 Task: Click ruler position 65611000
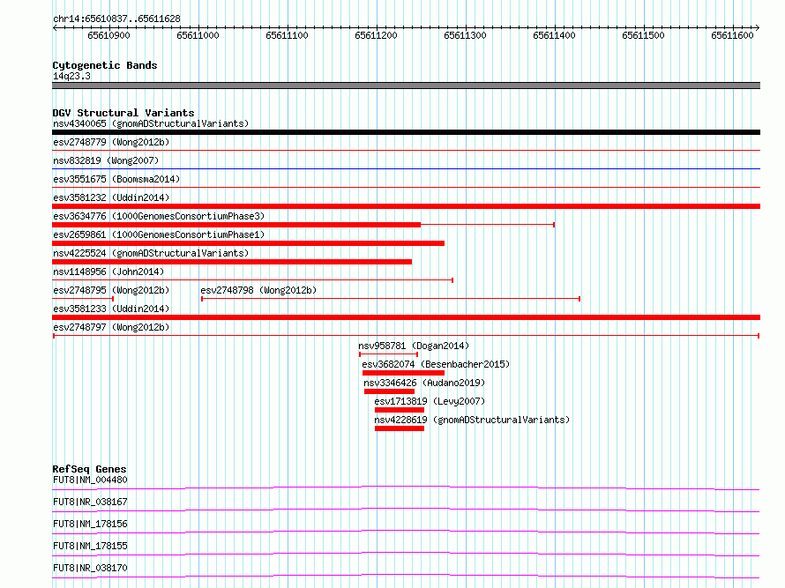(x=198, y=35)
